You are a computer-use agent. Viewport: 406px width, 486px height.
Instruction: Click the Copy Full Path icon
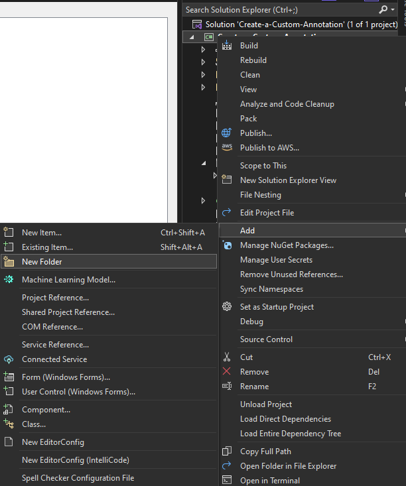click(227, 451)
